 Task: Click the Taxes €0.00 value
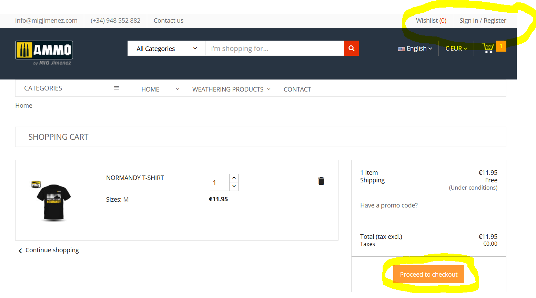[x=490, y=244]
